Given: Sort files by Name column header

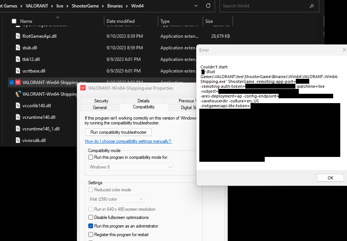Looking at the screenshot, I should click(26, 21).
